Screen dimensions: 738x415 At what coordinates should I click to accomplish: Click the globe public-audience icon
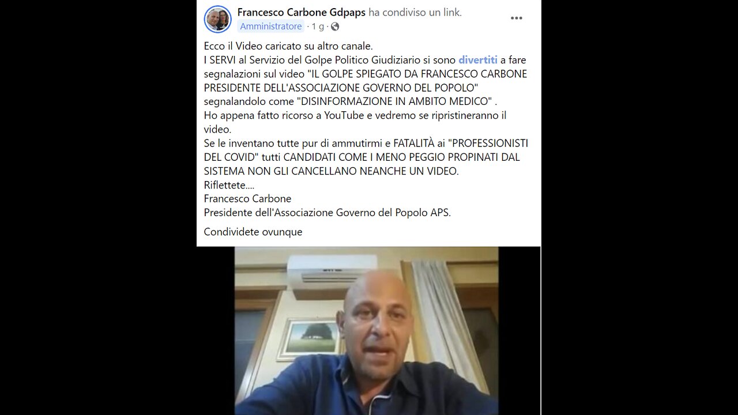pos(335,27)
